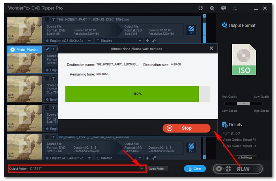Click the Details heading icon
This screenshot has height=181, width=276.
(x=225, y=125)
